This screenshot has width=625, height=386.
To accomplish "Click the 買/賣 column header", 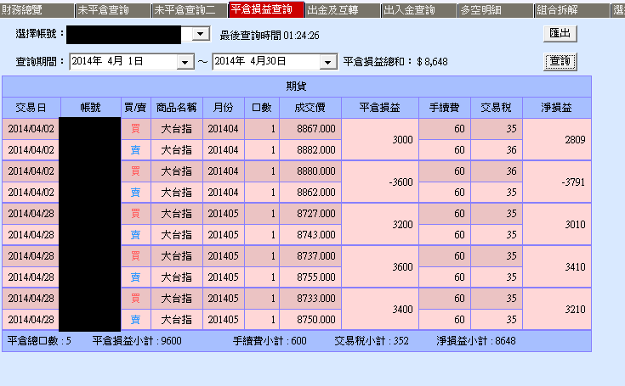I will click(136, 108).
